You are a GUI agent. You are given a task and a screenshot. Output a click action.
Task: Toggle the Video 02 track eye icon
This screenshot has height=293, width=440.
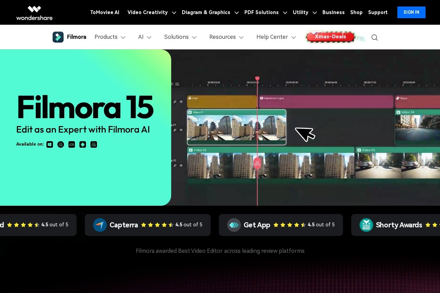coord(181,165)
